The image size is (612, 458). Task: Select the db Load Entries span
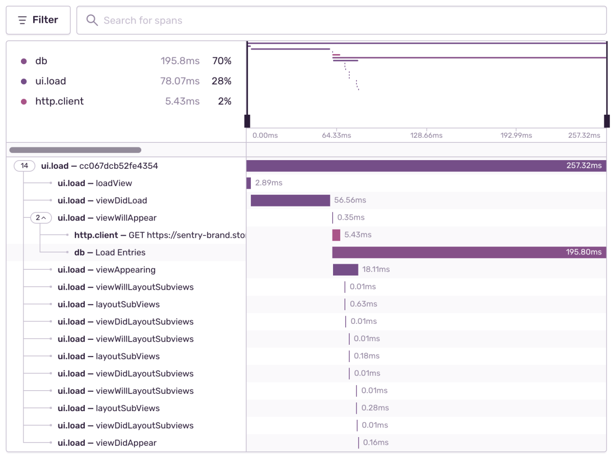(306, 252)
